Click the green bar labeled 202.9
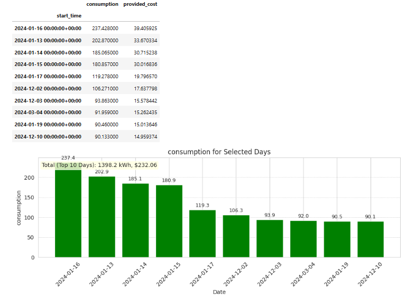Image resolution: width=406 pixels, height=297 pixels. (x=101, y=217)
